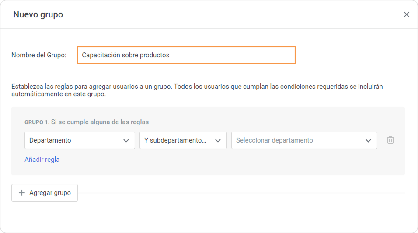
Task: Click the Nuevo grupo dialog title
Action: point(38,14)
